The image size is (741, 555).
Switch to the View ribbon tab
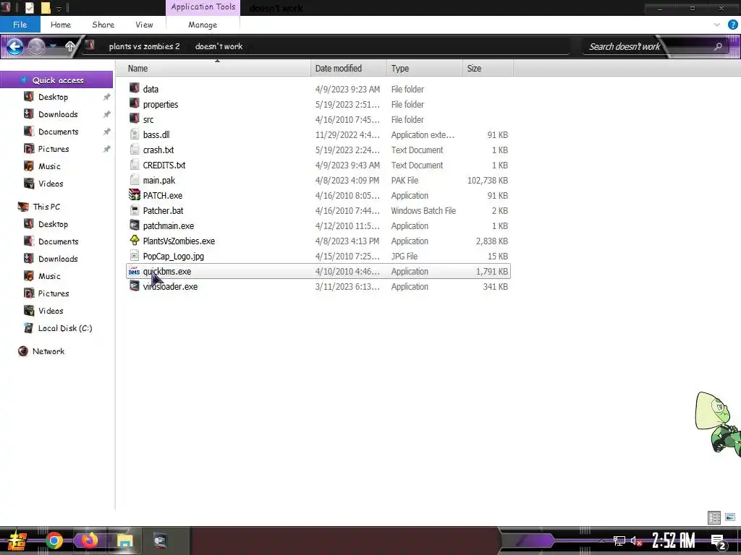[144, 25]
